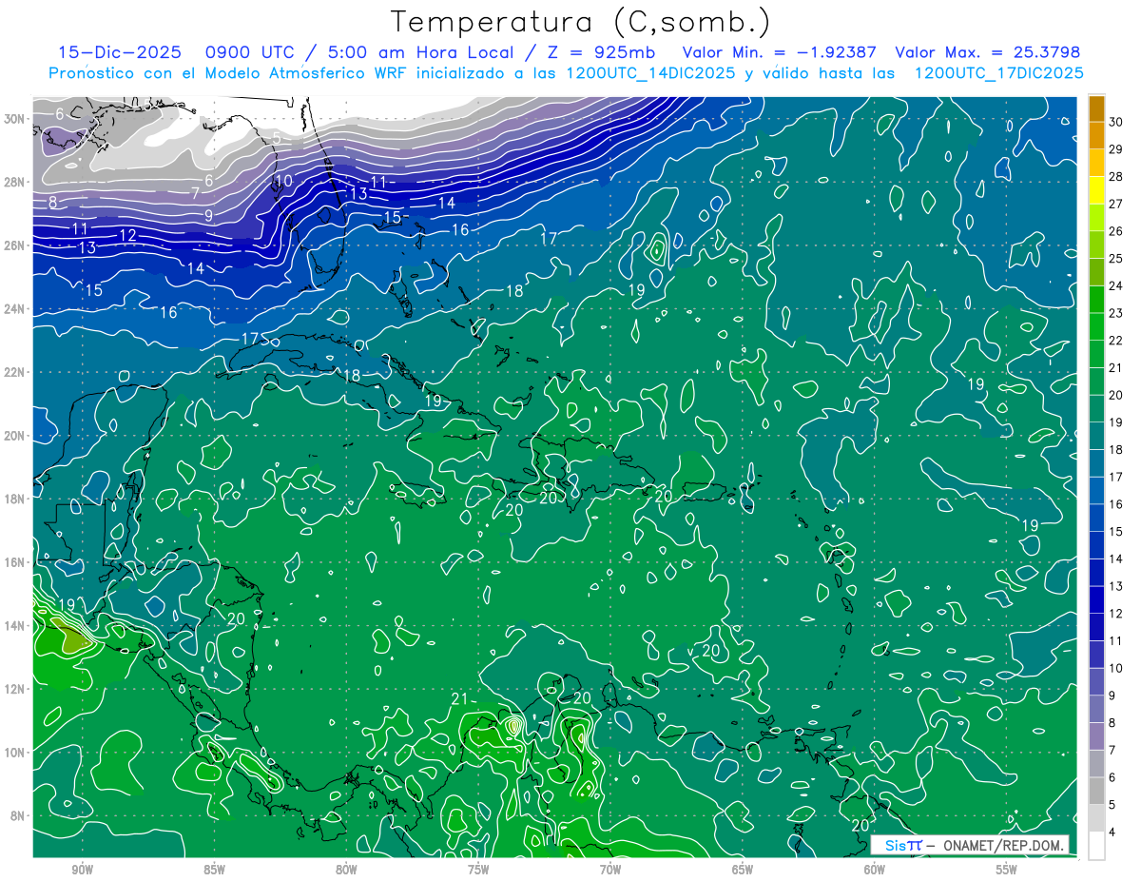Click the brown swatch atop the color scale
The image size is (1141, 882).
click(1096, 108)
